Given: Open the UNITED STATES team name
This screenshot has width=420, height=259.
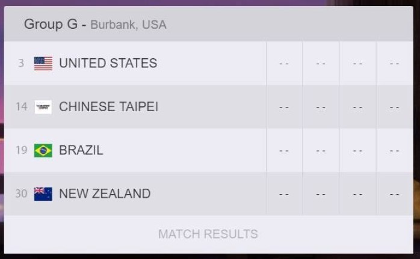Looking at the screenshot, I should pyautogui.click(x=108, y=63).
